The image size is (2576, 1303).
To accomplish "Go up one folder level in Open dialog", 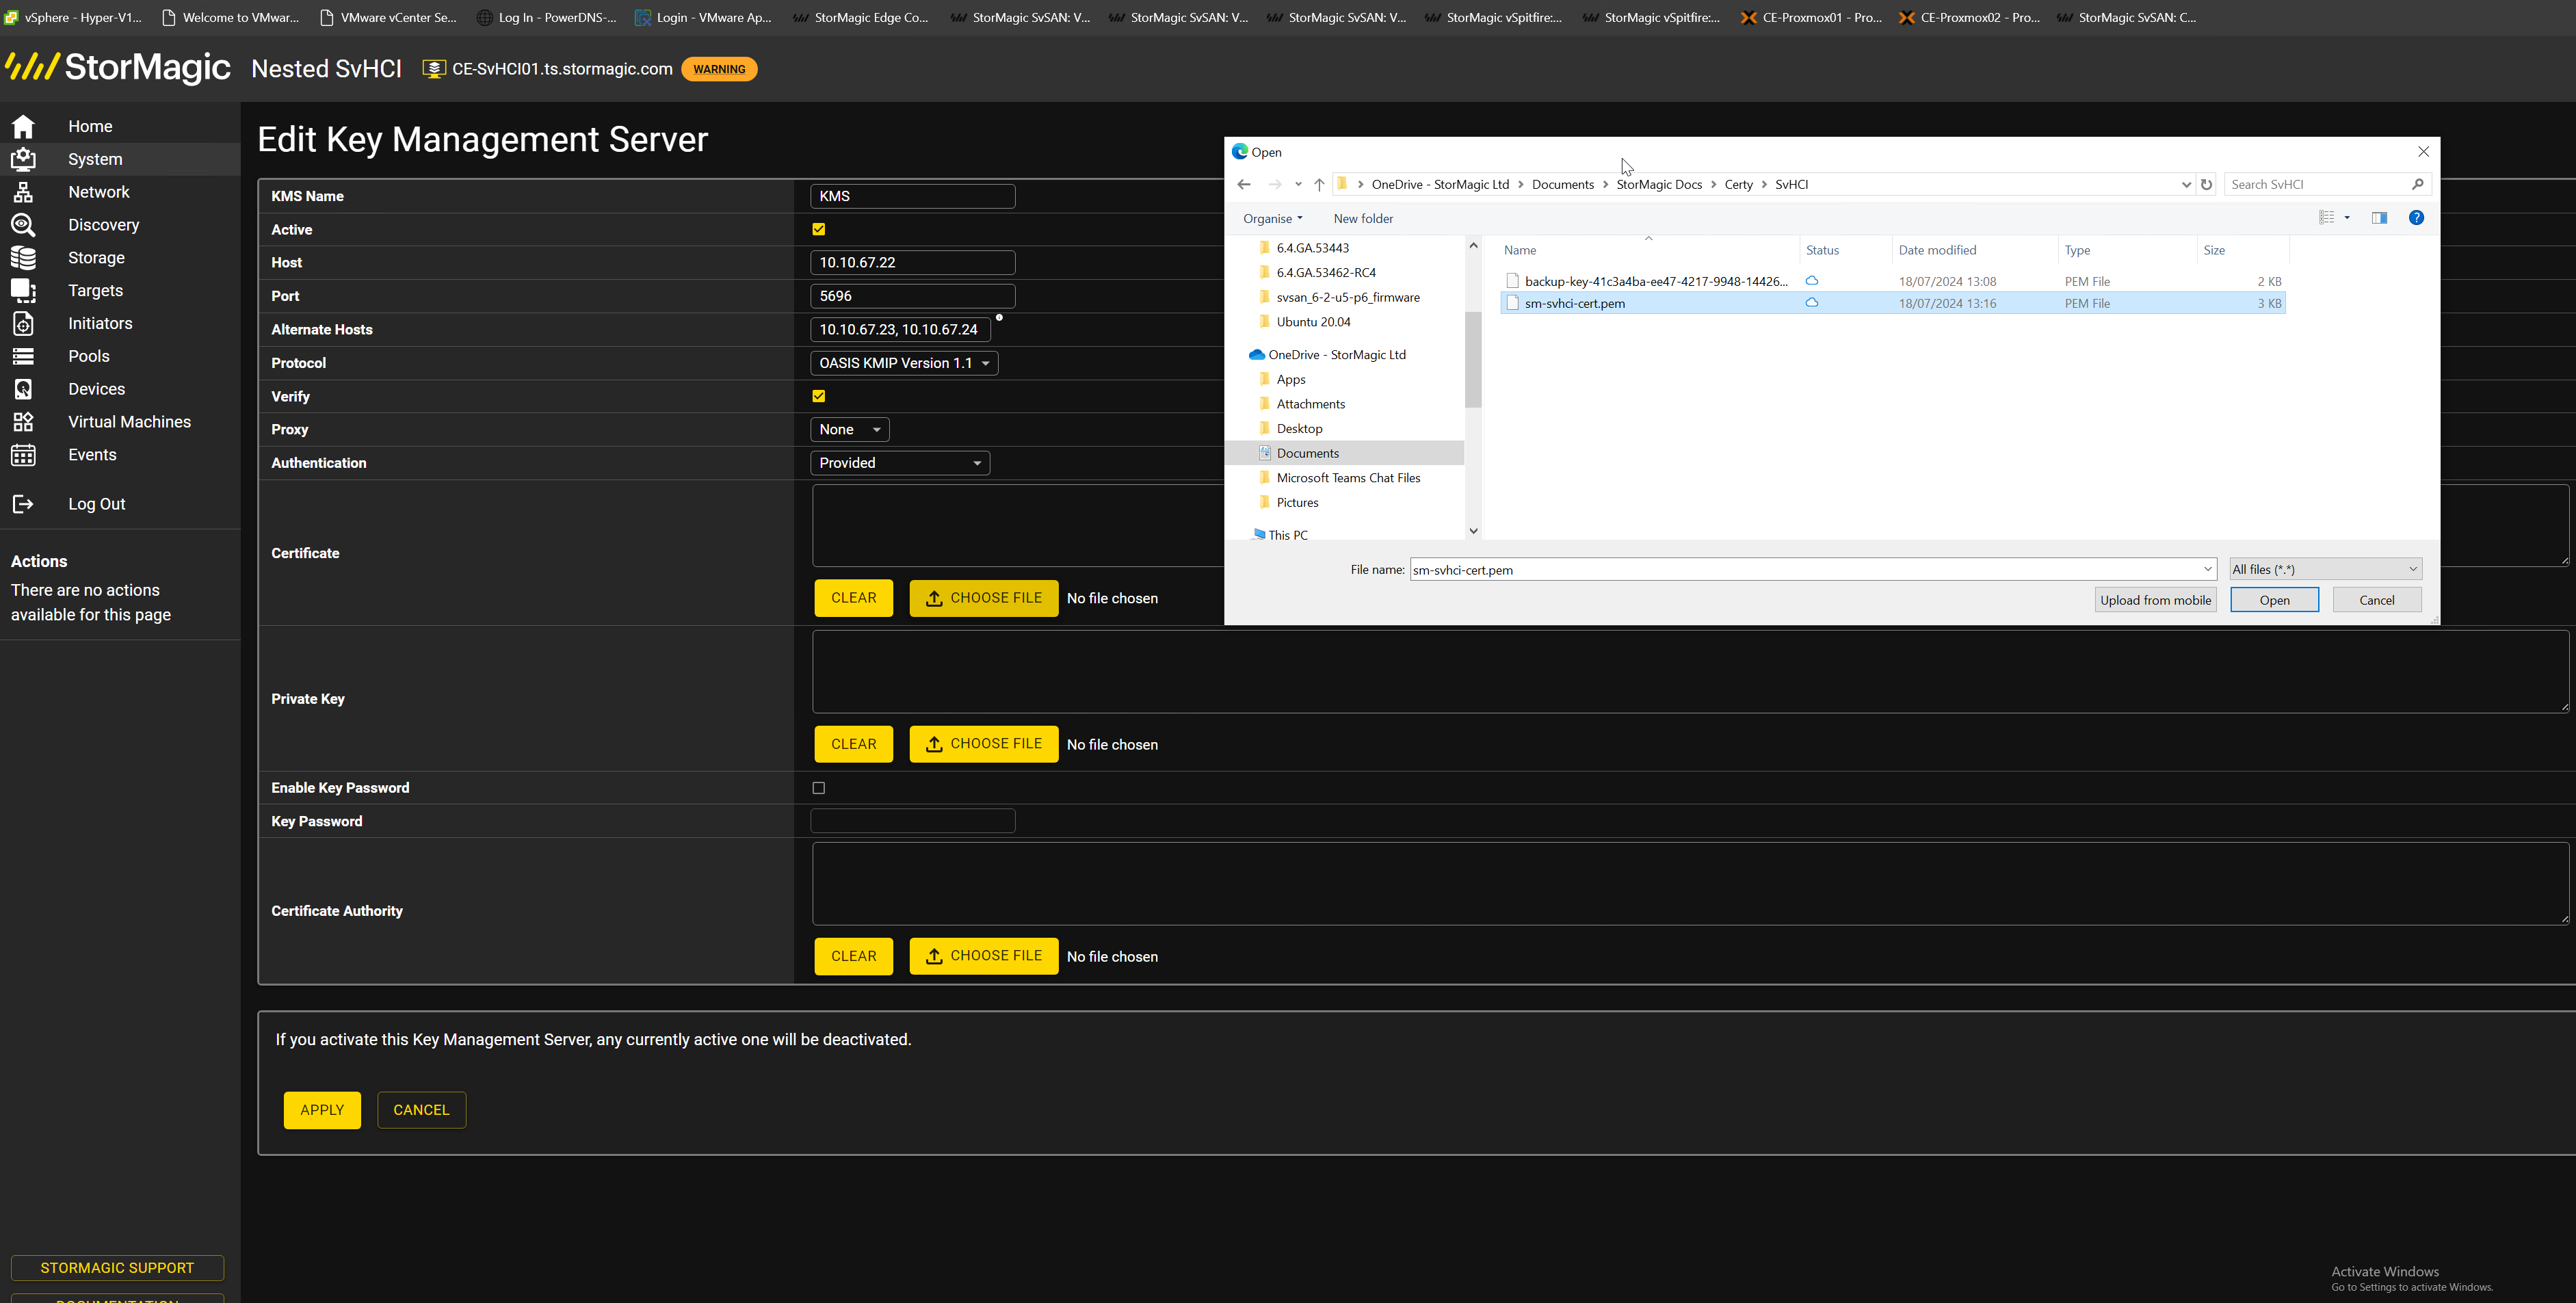I will pos(1319,184).
